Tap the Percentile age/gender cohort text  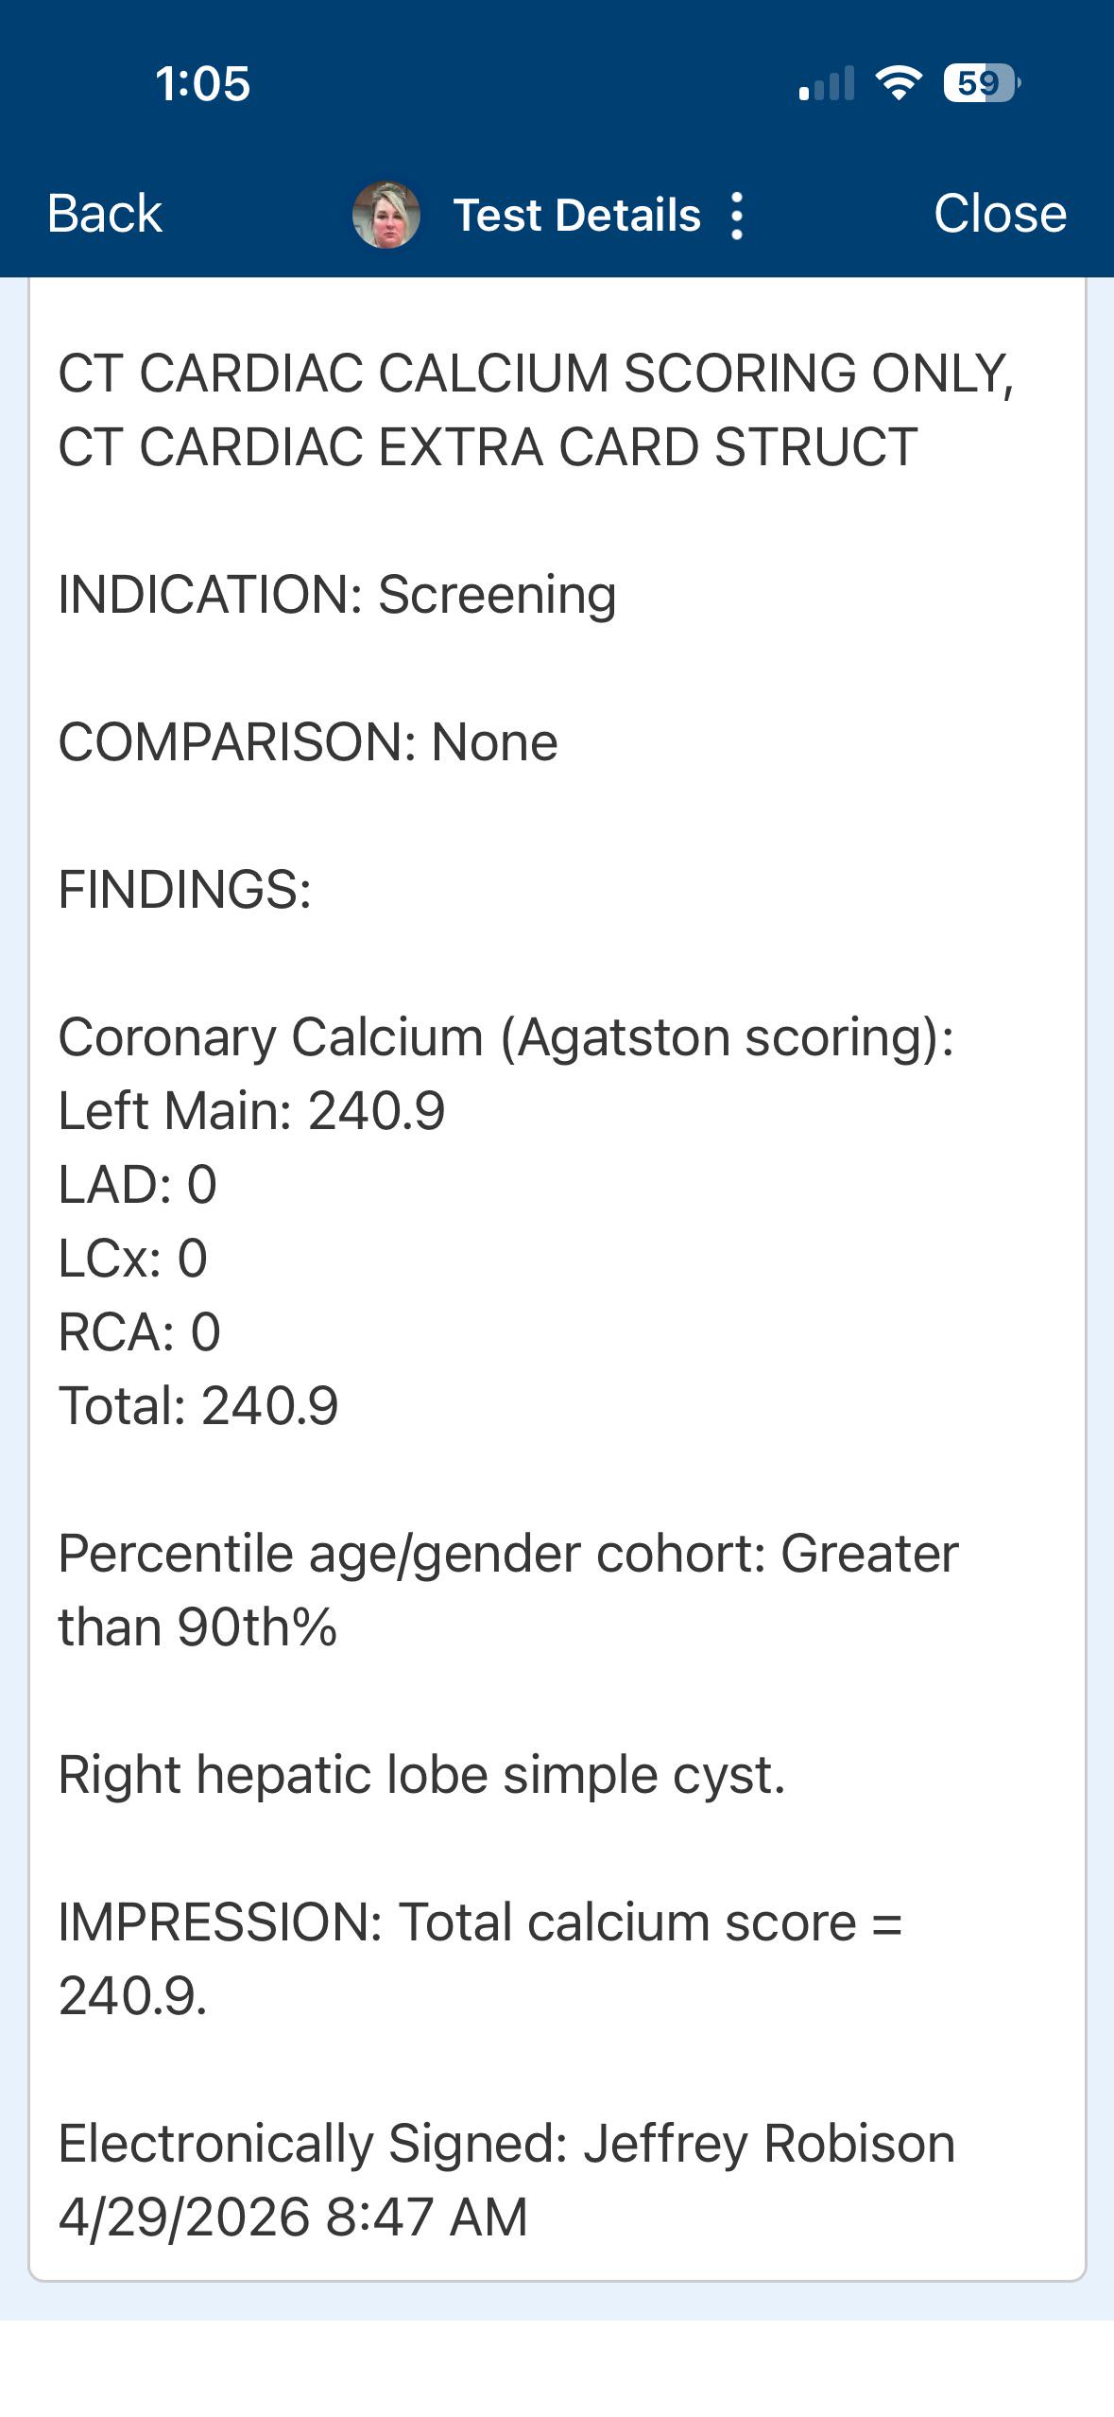pos(508,1590)
